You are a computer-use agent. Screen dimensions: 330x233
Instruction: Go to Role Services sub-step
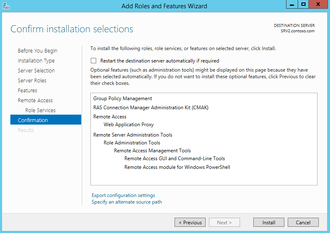[x=40, y=110]
